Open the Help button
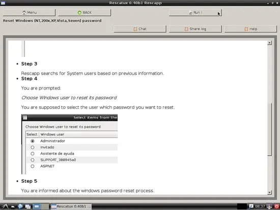This screenshot has height=210, width=280. pos(250,29)
